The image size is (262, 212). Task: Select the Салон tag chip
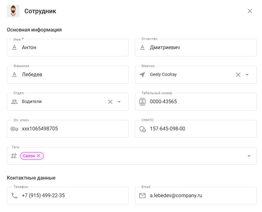tap(29, 156)
